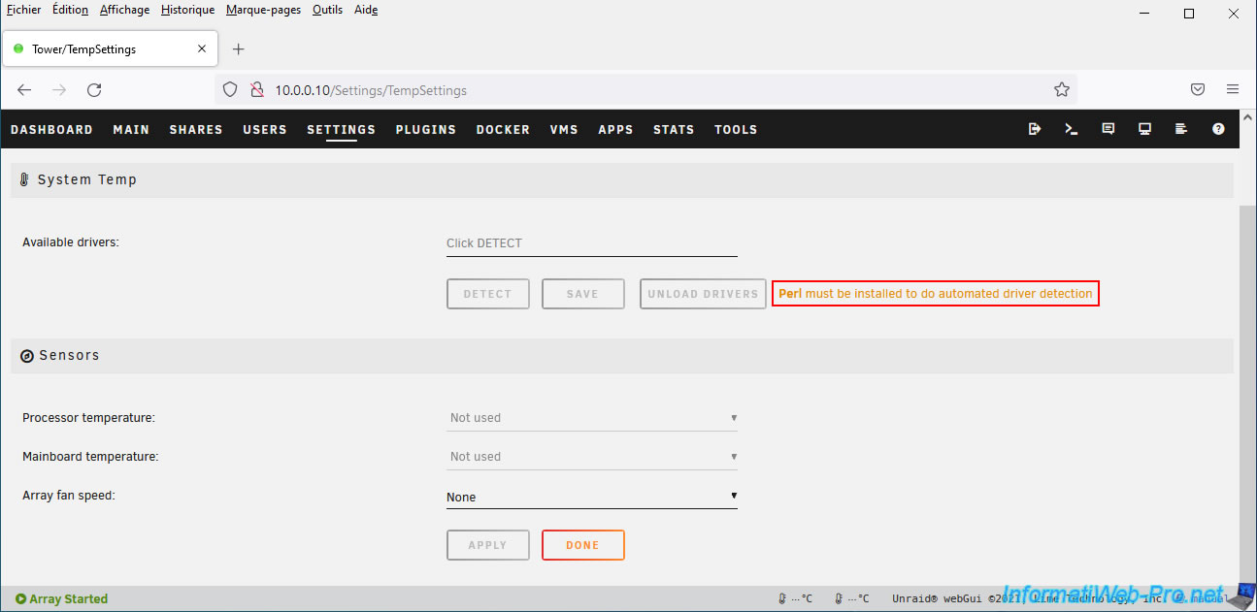1257x612 pixels.
Task: Open the log icon in header
Action: tap(1181, 129)
